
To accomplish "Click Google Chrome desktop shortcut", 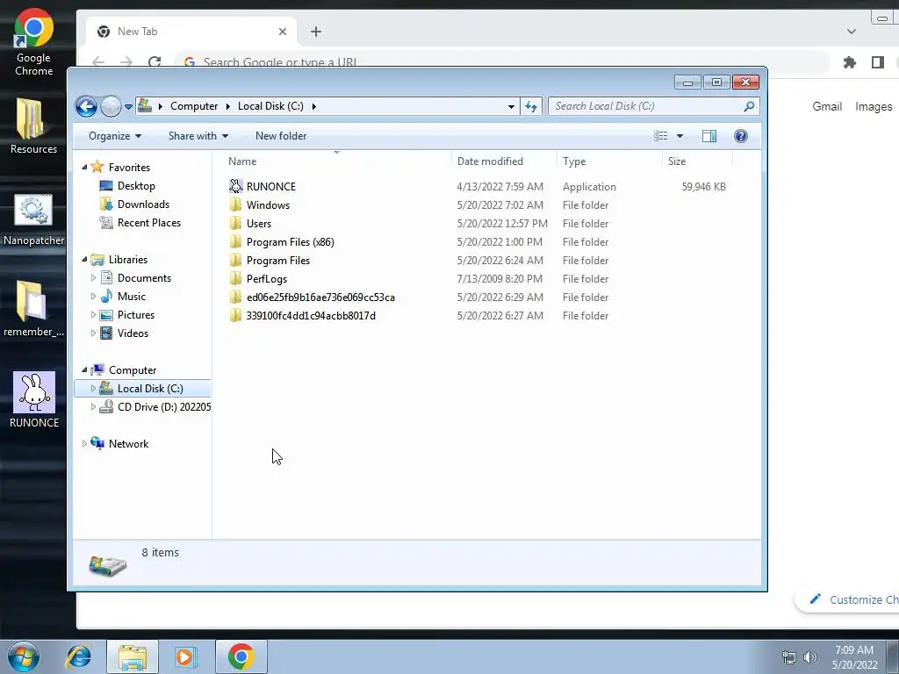I will click(34, 42).
